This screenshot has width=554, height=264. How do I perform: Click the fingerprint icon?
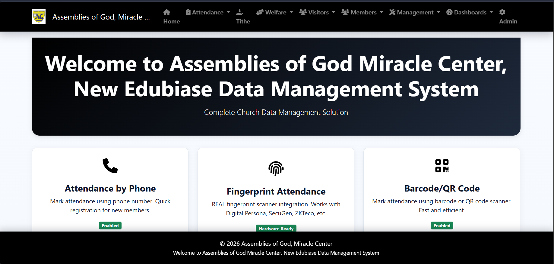coord(276,169)
